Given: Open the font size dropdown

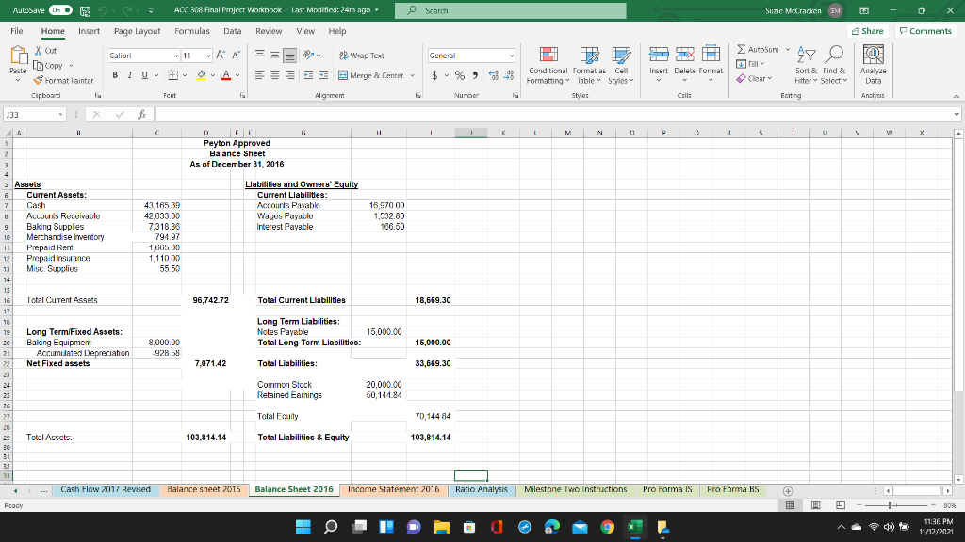Looking at the screenshot, I should pos(208,55).
